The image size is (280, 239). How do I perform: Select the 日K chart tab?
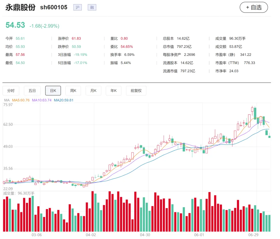[x=53, y=91]
